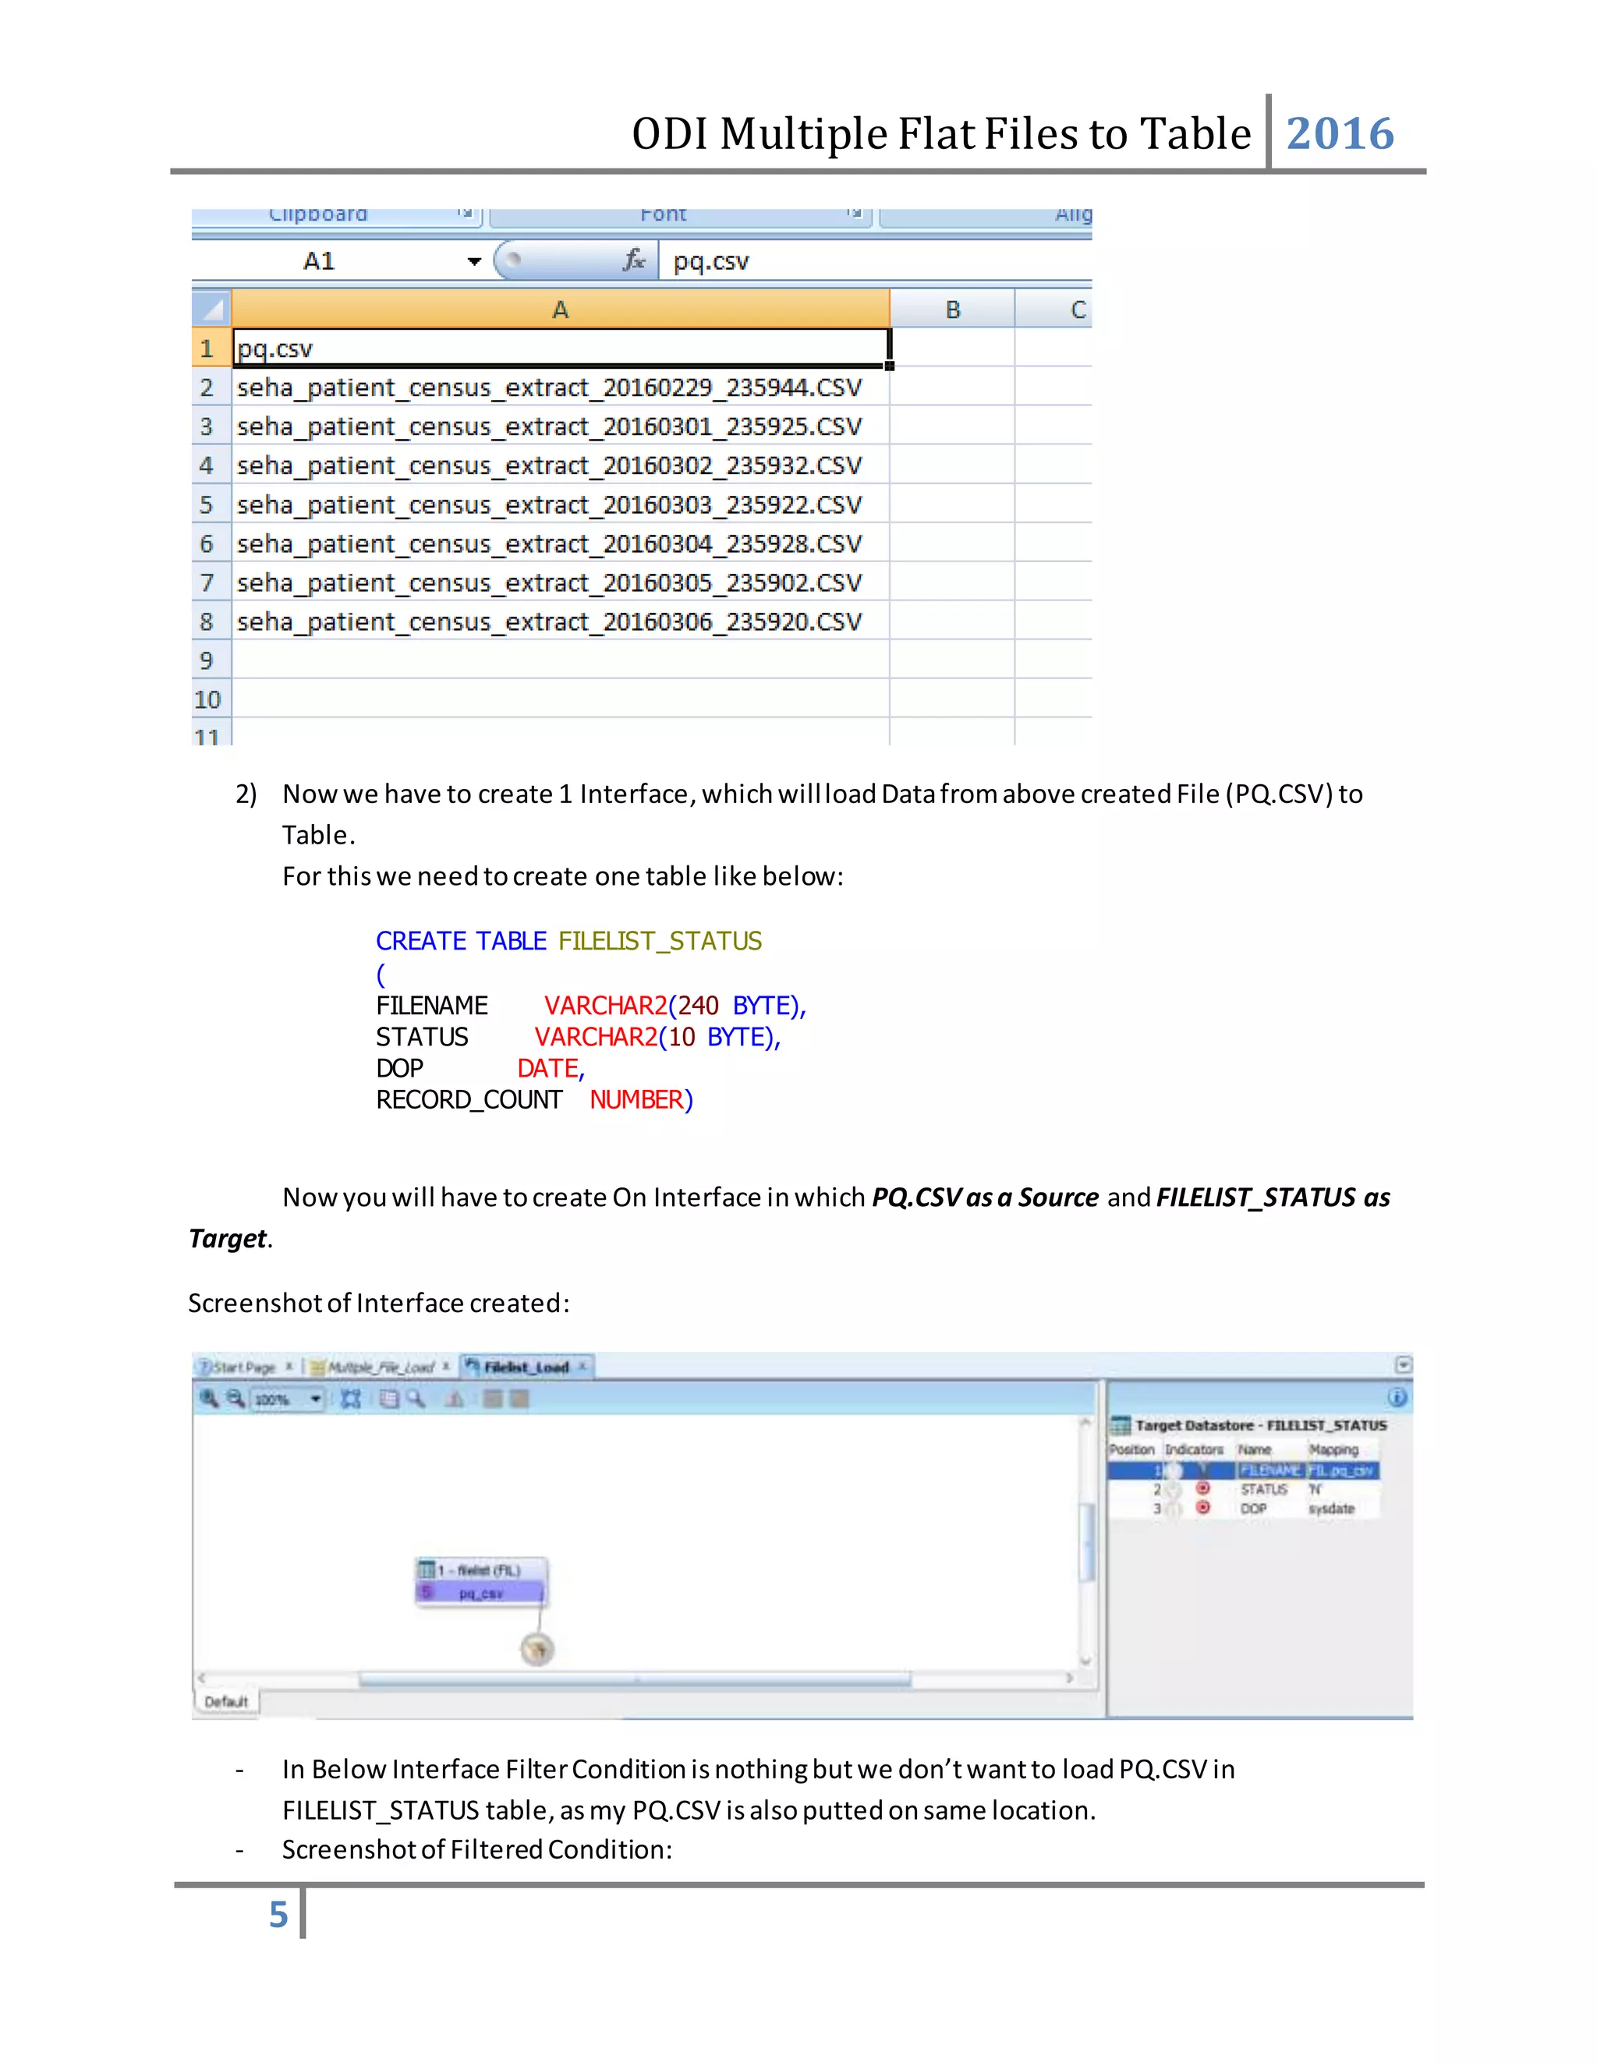Click the blue info icon in target panel
Screen dimensions: 1597x2066
click(1397, 1397)
